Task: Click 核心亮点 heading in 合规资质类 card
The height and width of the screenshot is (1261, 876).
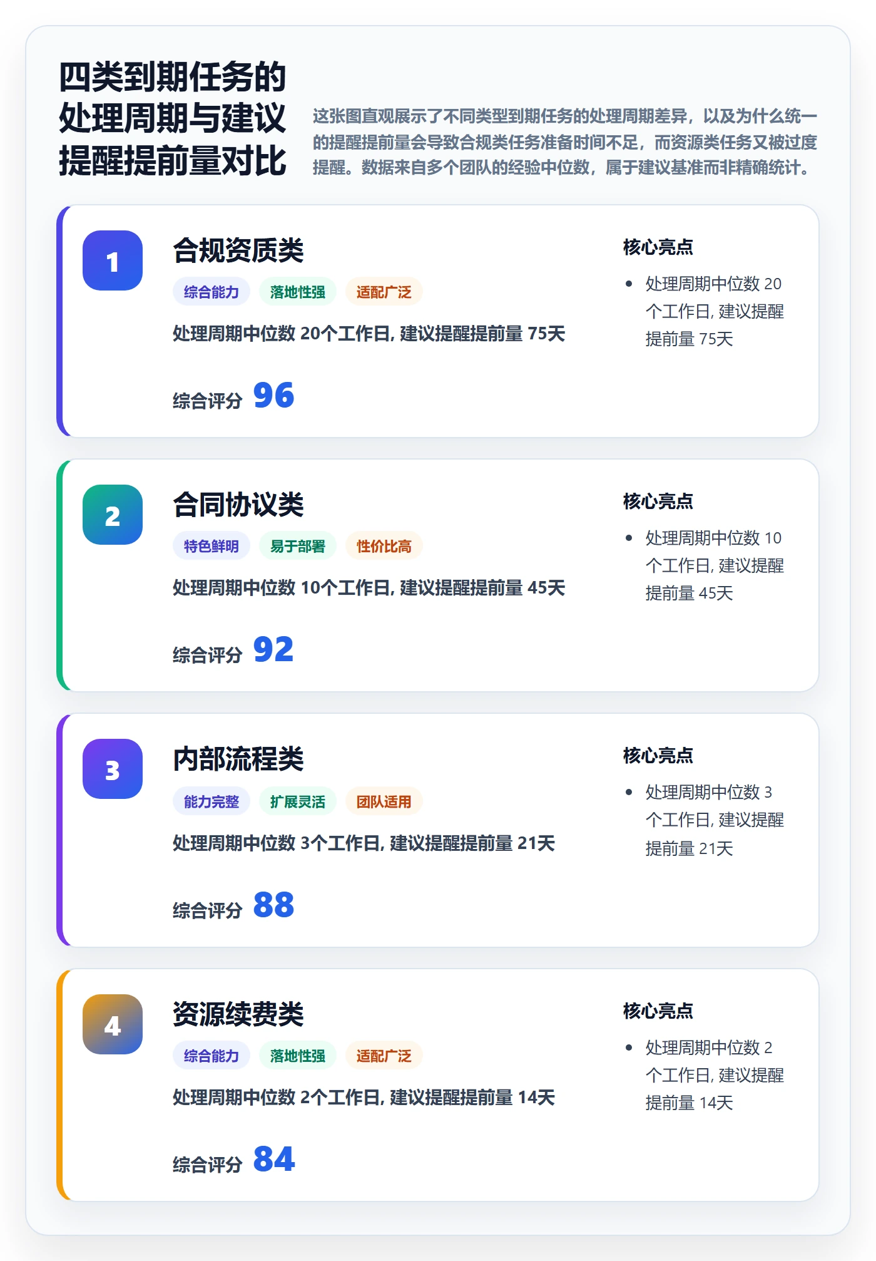Action: (658, 247)
